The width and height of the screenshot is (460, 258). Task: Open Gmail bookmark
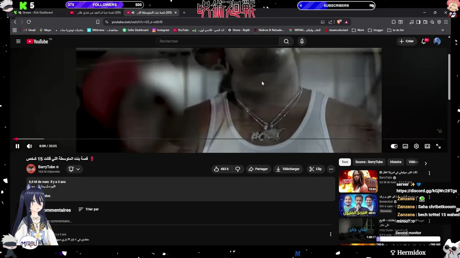29,30
